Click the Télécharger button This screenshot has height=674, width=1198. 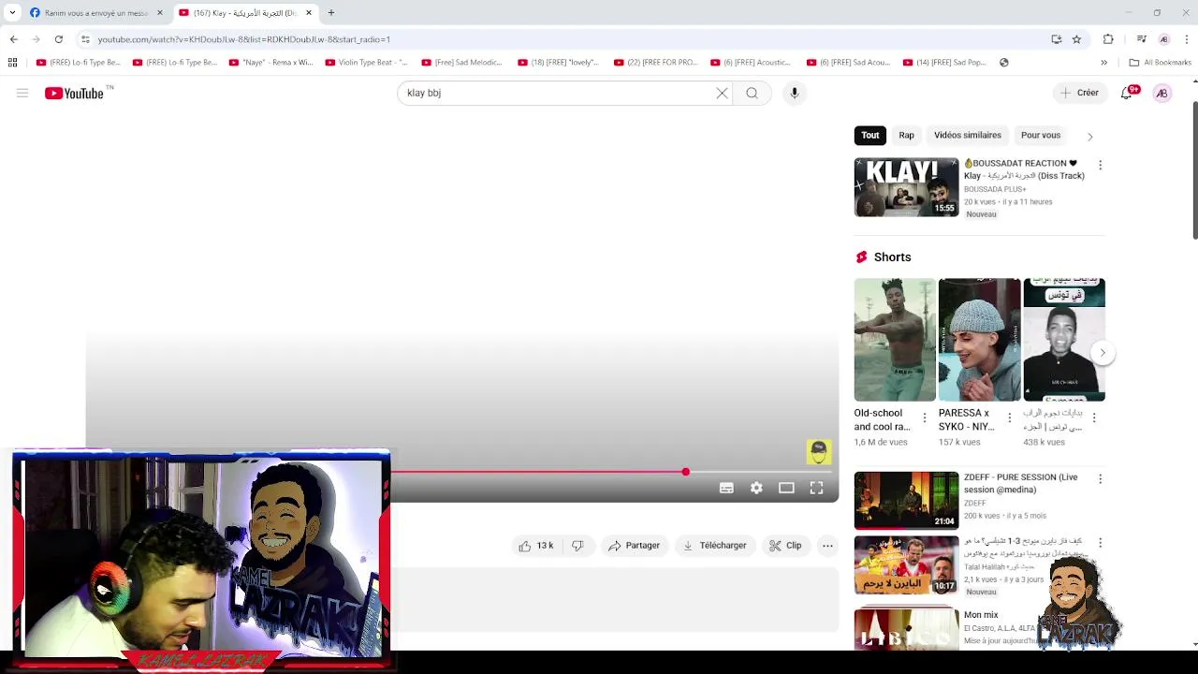(715, 546)
